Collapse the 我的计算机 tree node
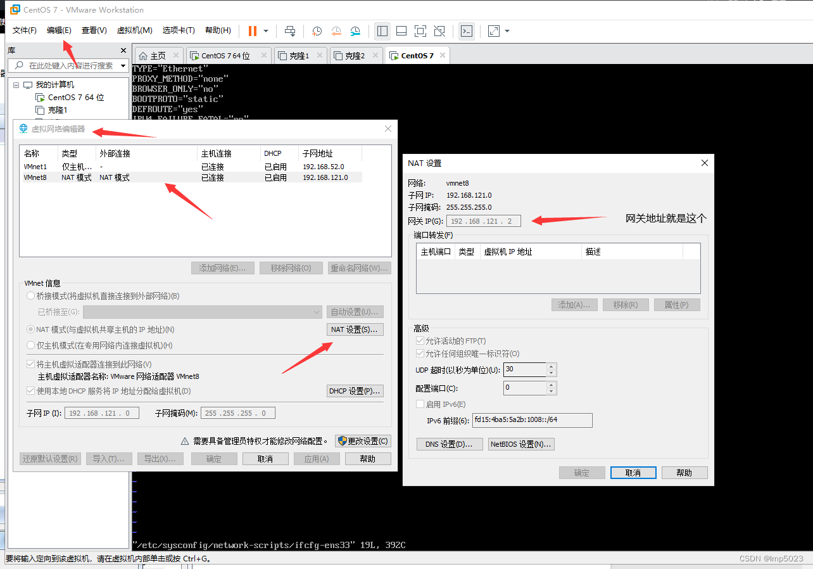813x569 pixels. 16,85
